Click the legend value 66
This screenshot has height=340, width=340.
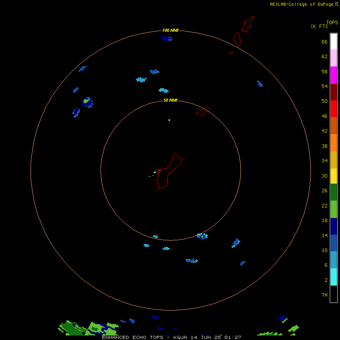[325, 42]
